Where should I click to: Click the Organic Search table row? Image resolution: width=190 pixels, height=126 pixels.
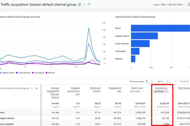click(x=95, y=118)
